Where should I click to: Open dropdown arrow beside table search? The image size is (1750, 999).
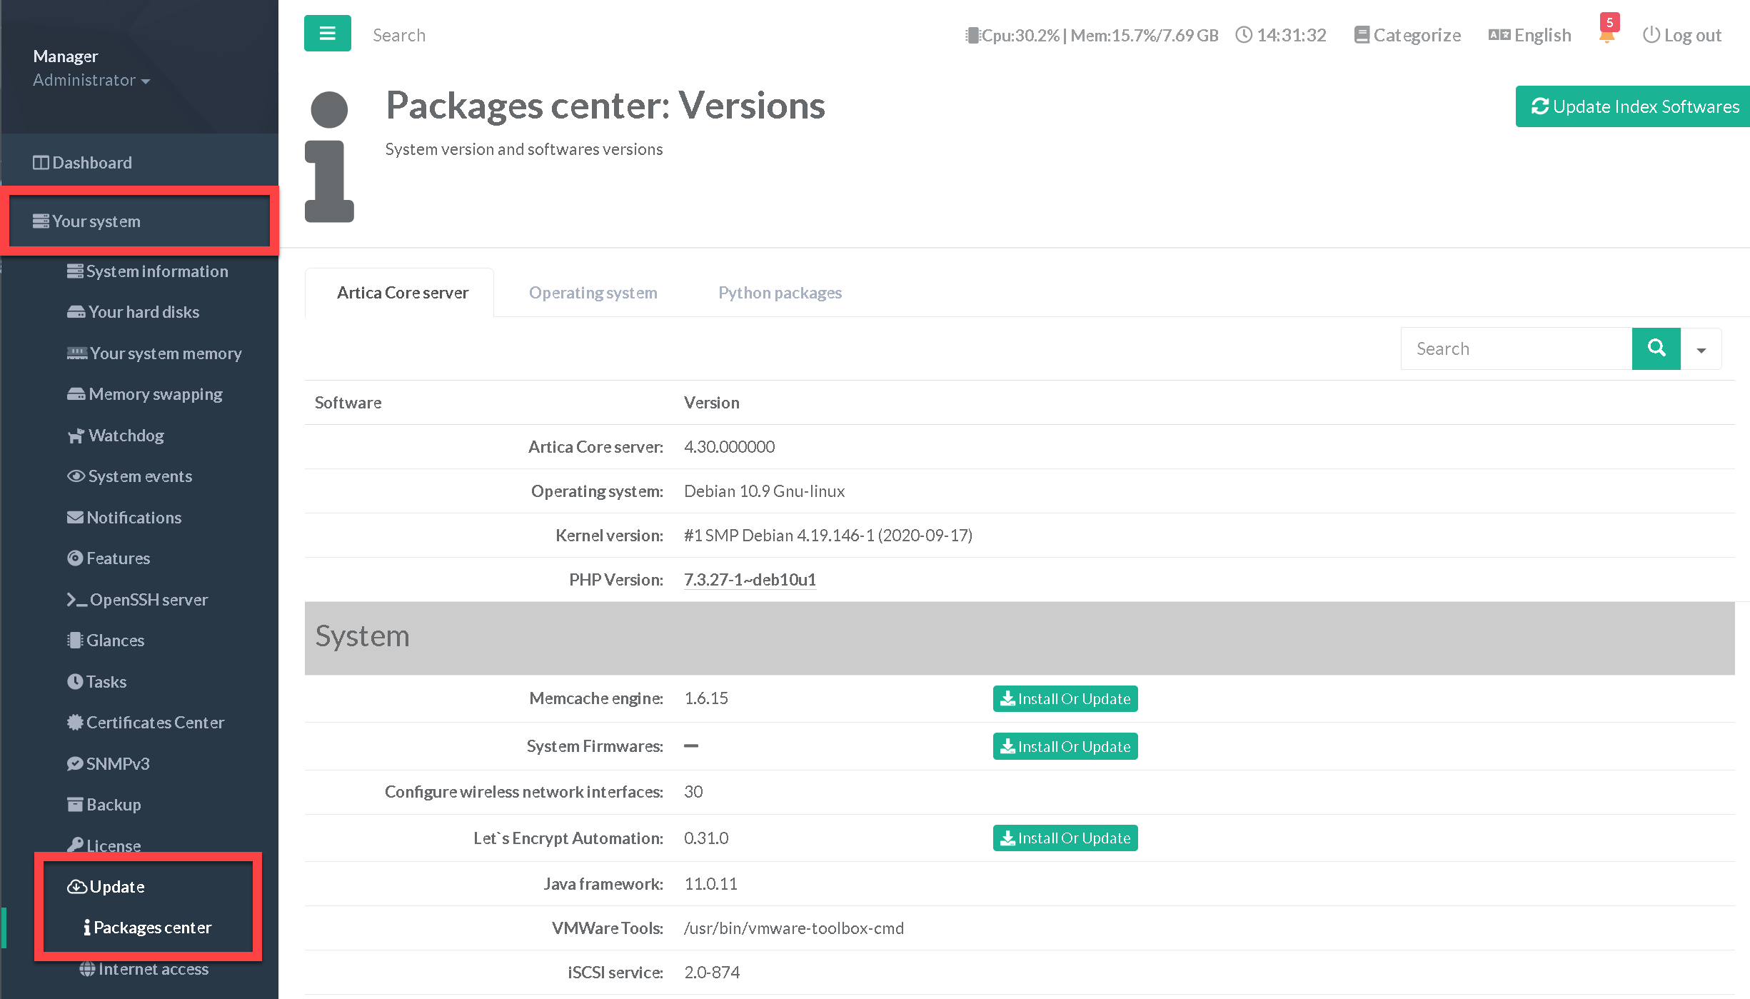[x=1701, y=350]
